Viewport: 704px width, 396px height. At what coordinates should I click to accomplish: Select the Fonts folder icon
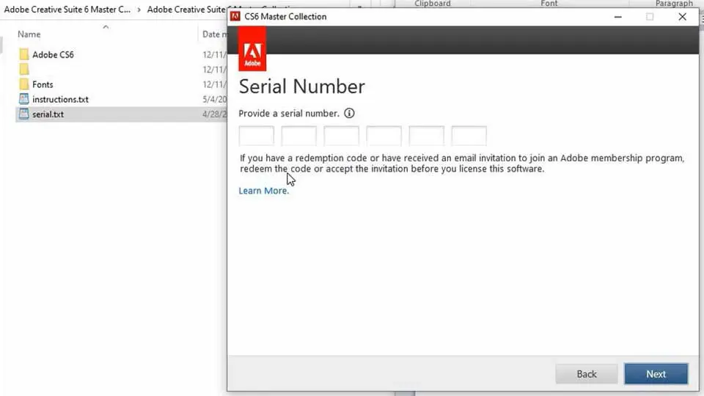pyautogui.click(x=23, y=84)
